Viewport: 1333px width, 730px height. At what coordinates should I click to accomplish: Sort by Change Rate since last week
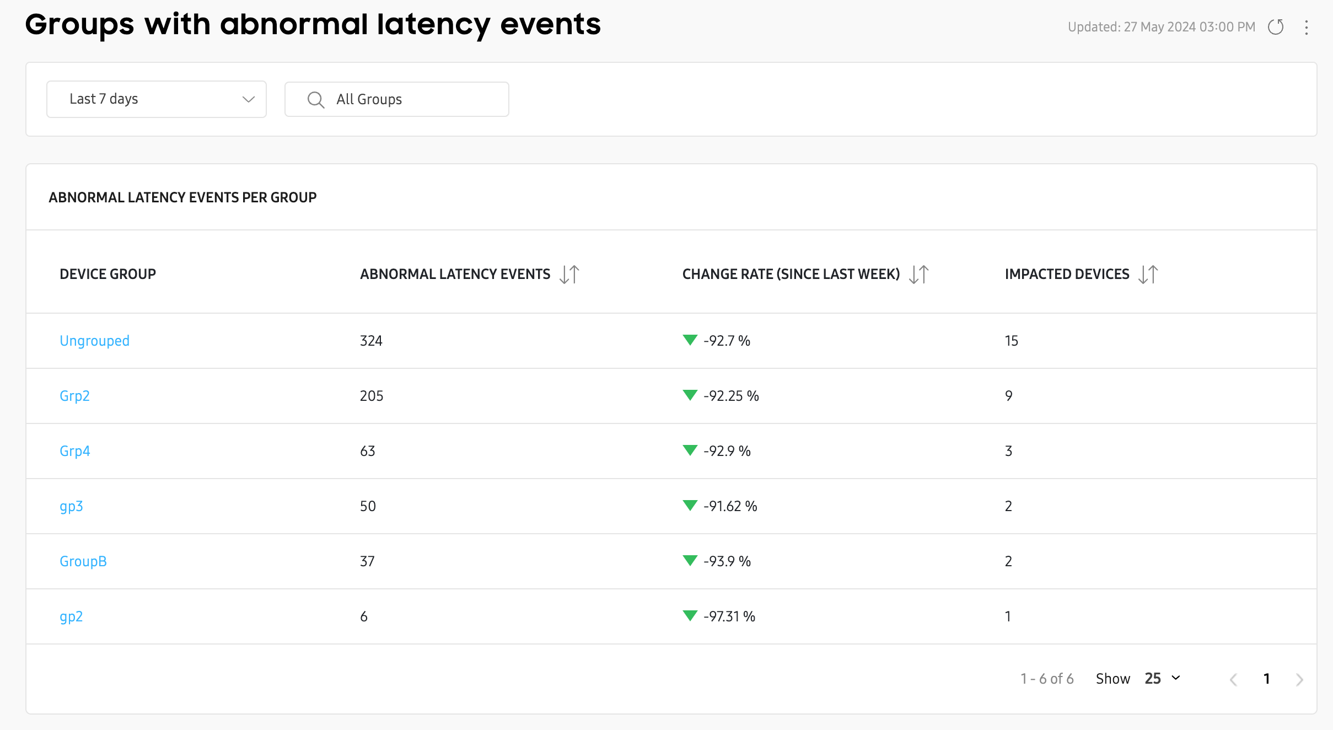tap(919, 274)
